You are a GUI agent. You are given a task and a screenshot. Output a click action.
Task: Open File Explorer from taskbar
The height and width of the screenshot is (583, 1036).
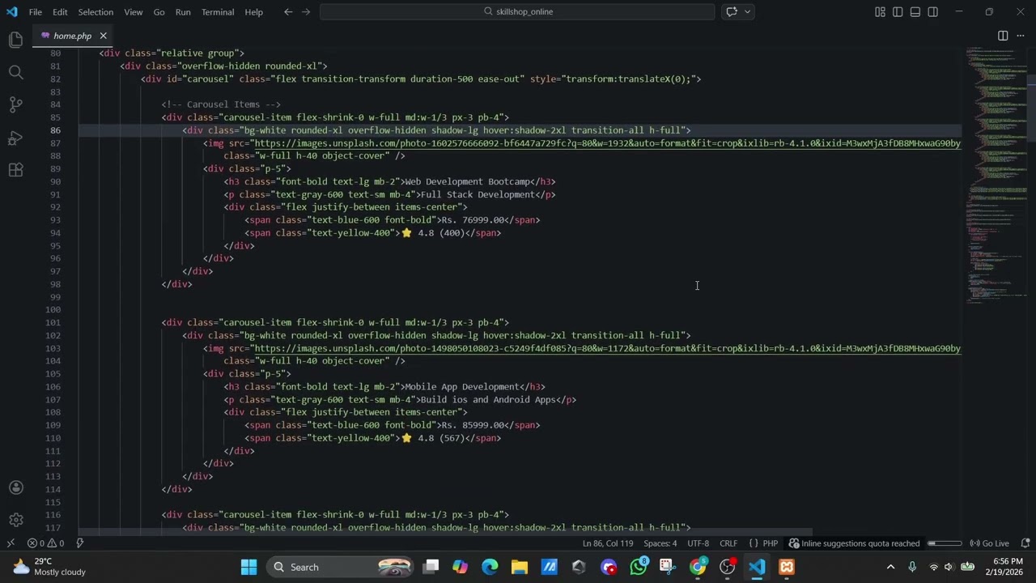519,567
